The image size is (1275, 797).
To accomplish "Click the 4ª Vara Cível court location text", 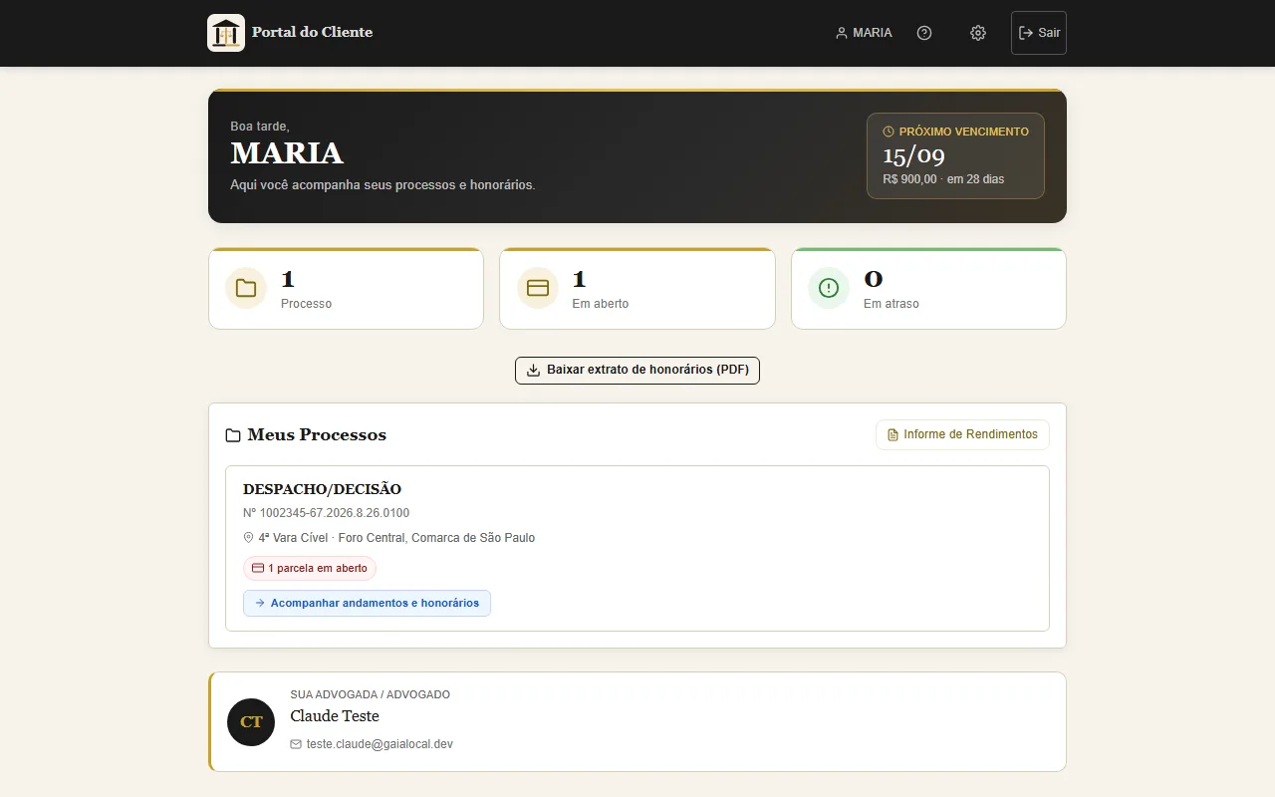I will (396, 538).
